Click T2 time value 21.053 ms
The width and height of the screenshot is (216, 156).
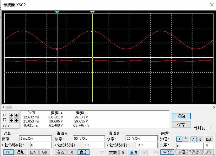click(31, 121)
